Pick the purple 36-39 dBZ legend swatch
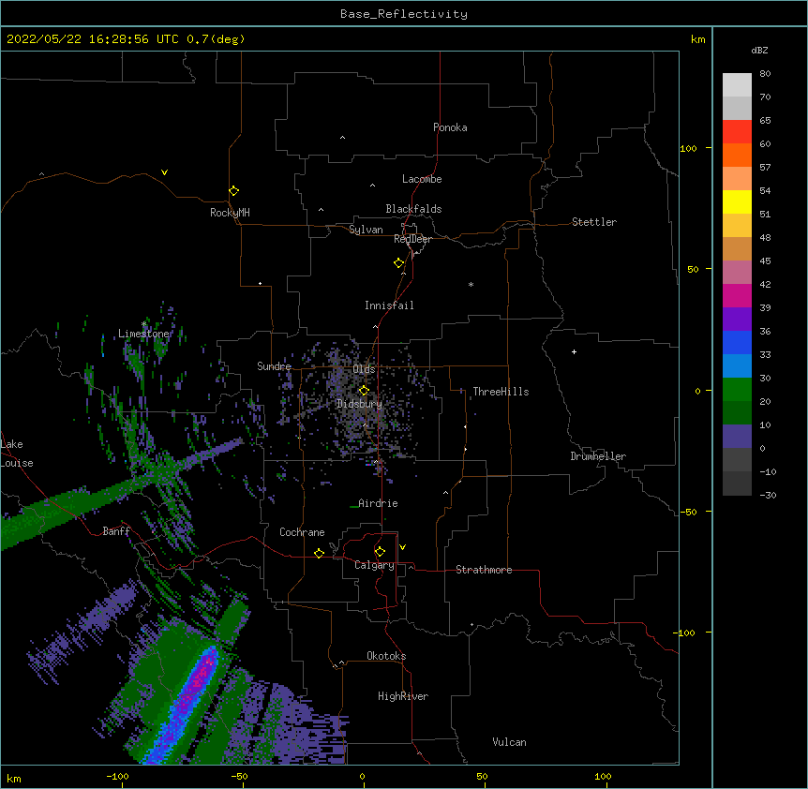The width and height of the screenshot is (808, 789). 737,320
